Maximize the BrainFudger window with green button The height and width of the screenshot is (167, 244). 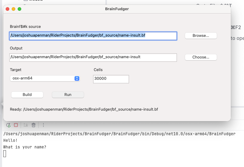coord(19,9)
